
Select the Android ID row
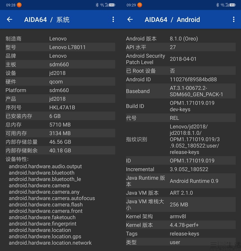181,79
